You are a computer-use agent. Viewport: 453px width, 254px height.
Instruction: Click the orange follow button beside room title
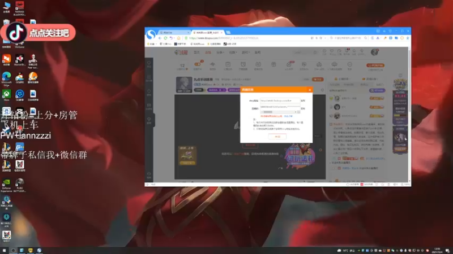coord(318,79)
